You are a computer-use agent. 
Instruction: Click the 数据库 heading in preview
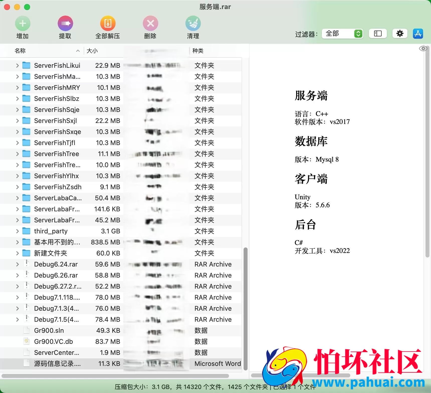click(x=311, y=141)
